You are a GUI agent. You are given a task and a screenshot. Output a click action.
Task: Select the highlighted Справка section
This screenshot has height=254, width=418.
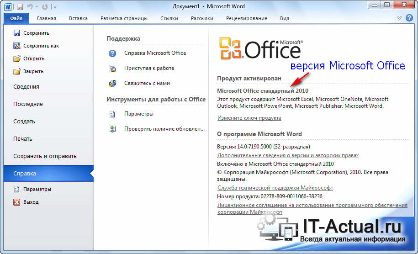[x=48, y=173]
